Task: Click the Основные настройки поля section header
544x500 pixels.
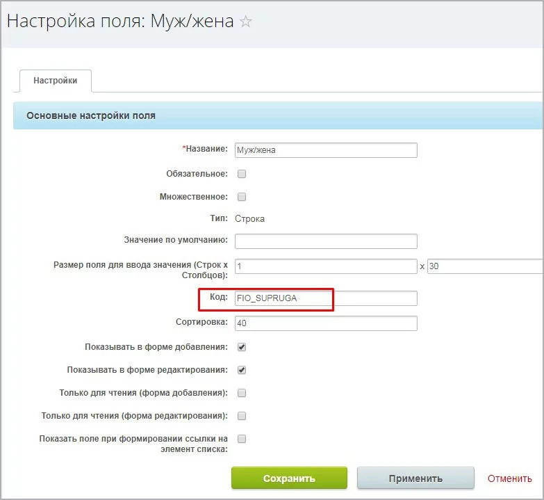Action: tap(91, 115)
